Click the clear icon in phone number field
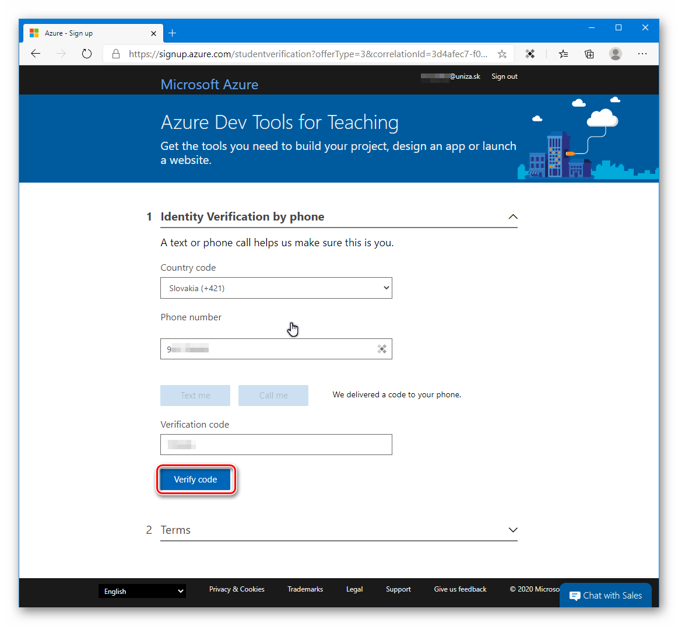This screenshot has width=678, height=626. click(x=382, y=348)
